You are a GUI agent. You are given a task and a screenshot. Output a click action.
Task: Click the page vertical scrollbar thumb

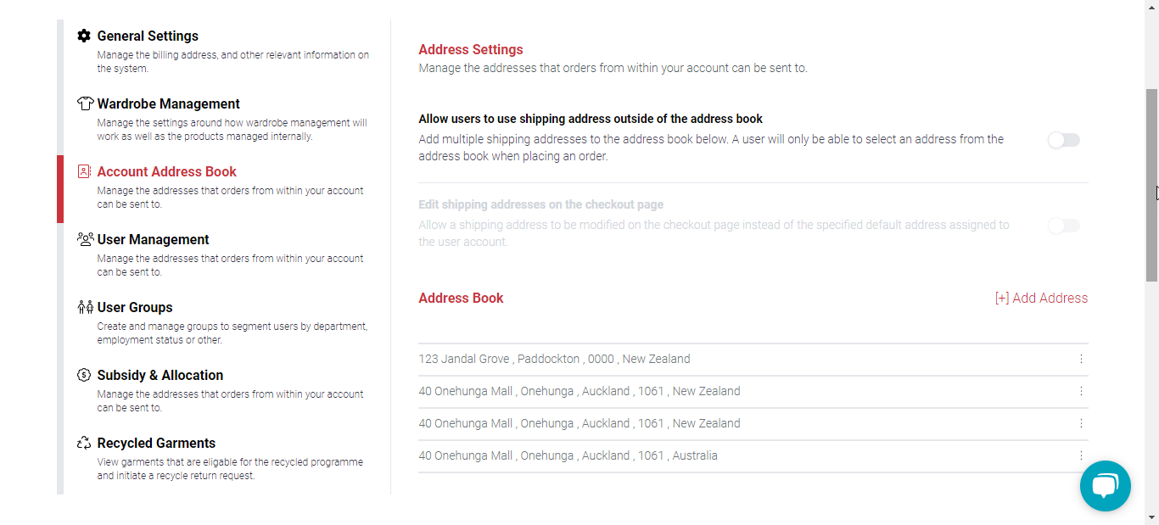pyautogui.click(x=1151, y=184)
